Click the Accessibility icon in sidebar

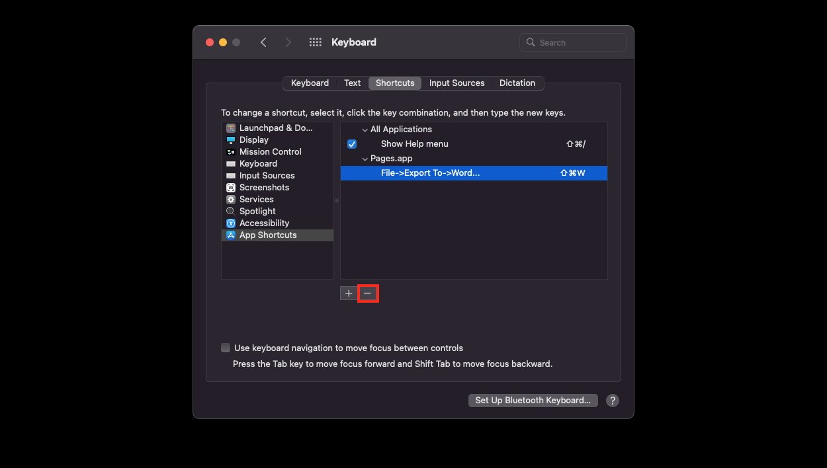tap(230, 223)
